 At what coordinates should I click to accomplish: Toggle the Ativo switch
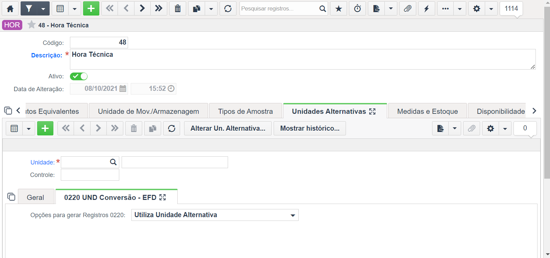79,76
